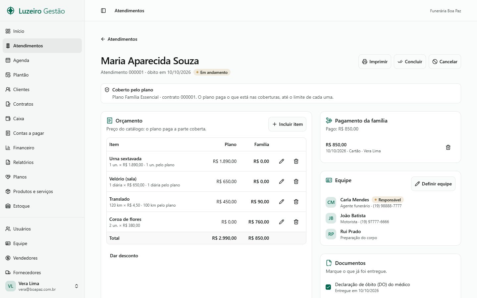Screen dimensions: 477x298
Task: Click the Luzeiro Gestão logo
Action: click(x=36, y=11)
